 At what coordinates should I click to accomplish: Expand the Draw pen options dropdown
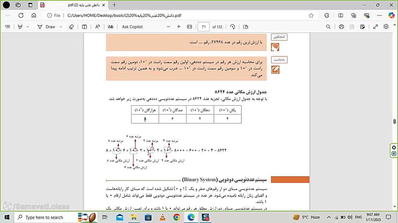(61, 27)
